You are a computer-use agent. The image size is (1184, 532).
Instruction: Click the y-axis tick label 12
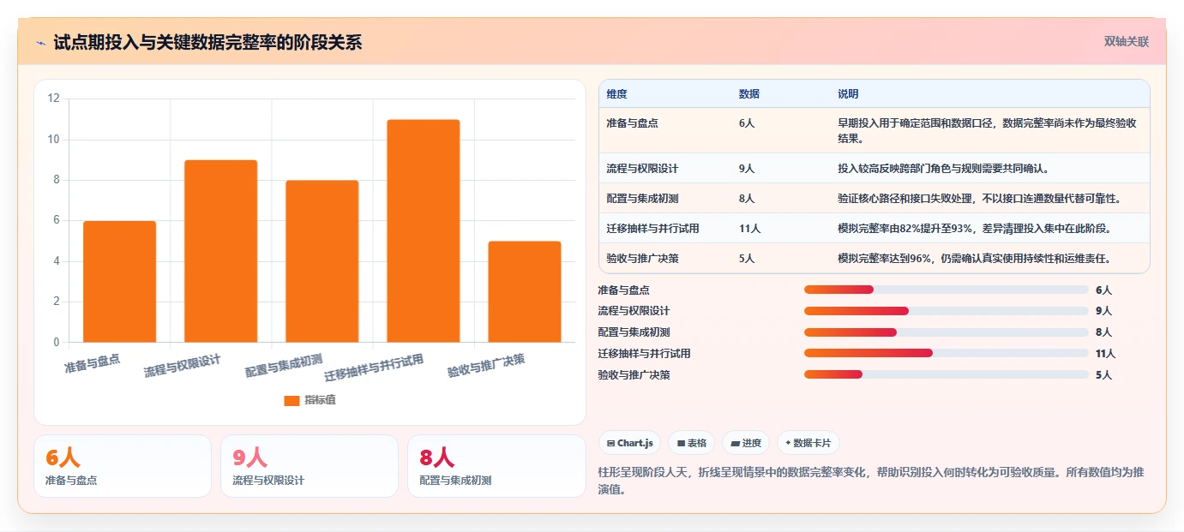point(53,99)
